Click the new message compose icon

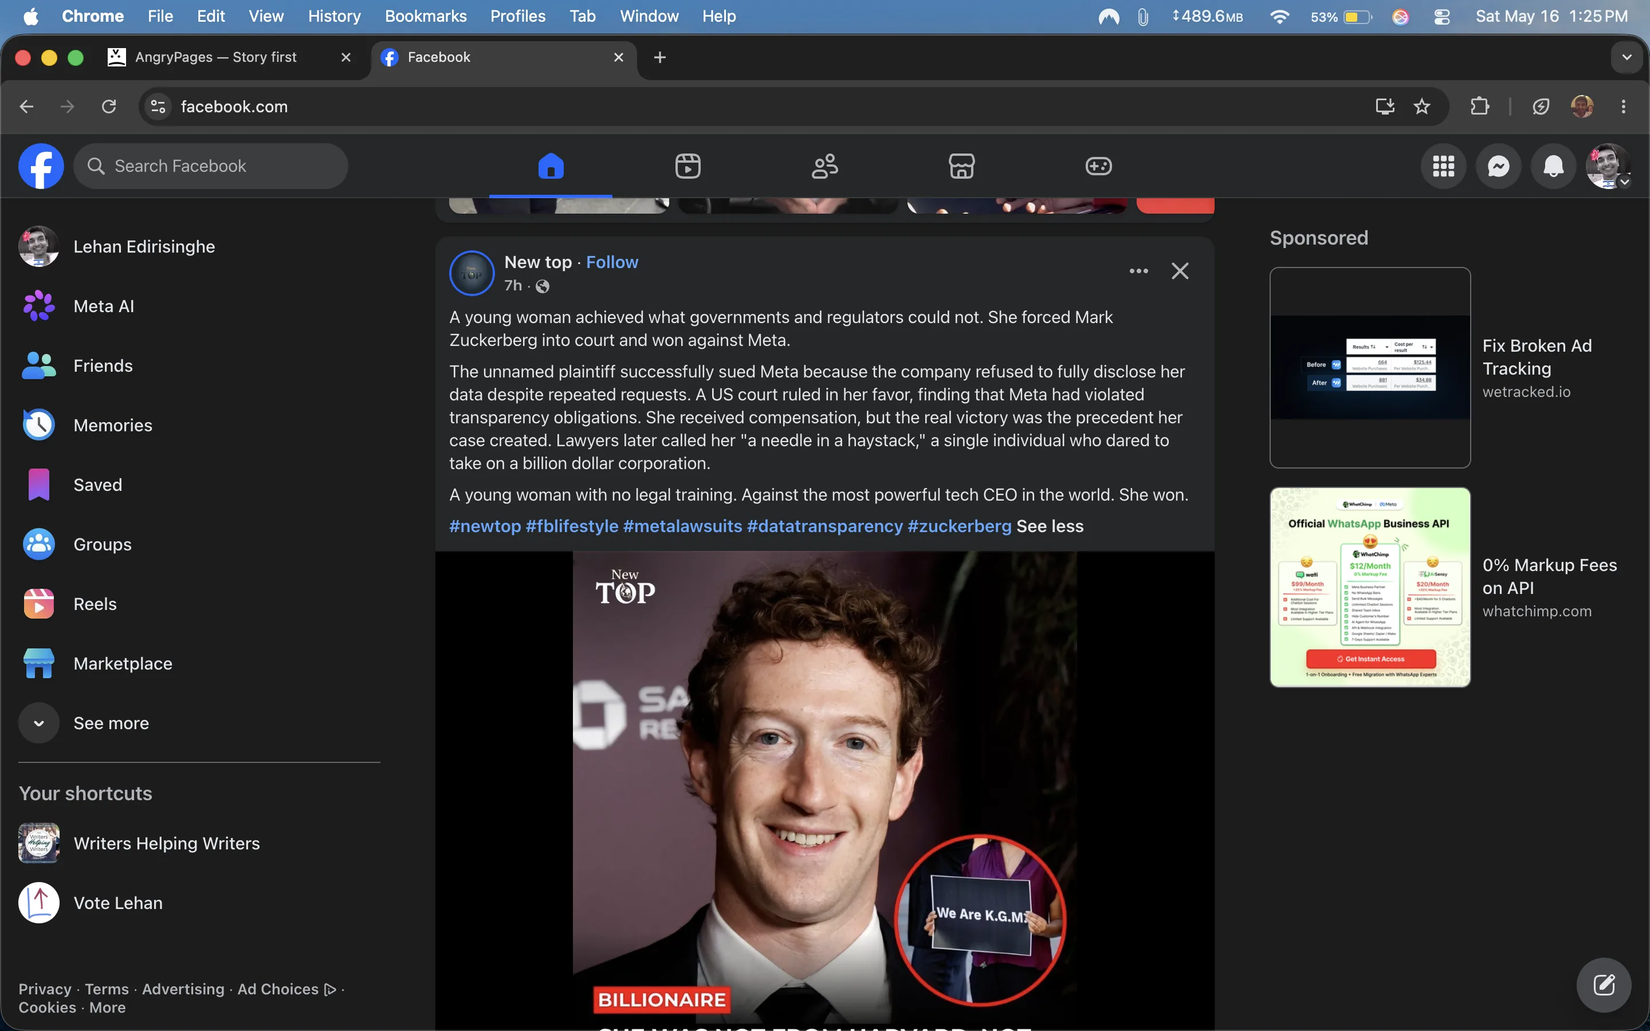point(1604,985)
